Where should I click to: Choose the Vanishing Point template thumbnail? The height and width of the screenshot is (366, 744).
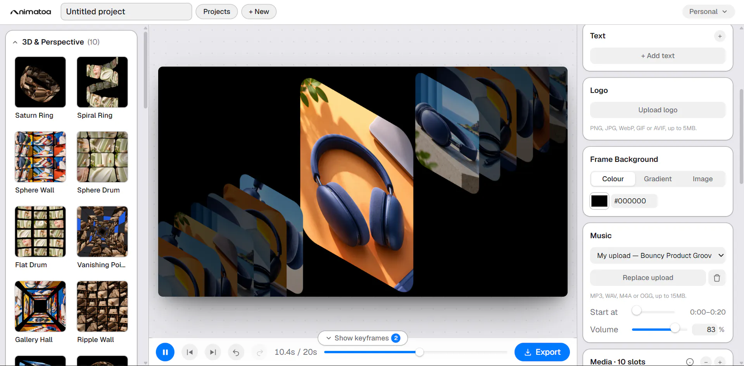[x=102, y=232]
